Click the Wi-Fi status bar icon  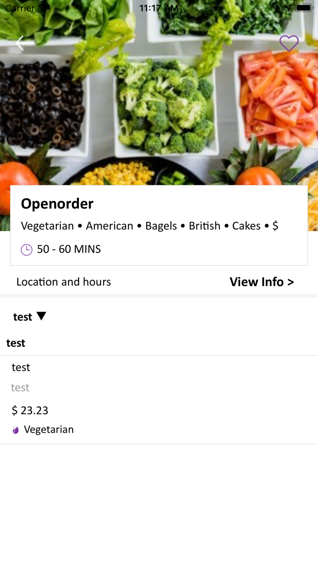(x=44, y=8)
